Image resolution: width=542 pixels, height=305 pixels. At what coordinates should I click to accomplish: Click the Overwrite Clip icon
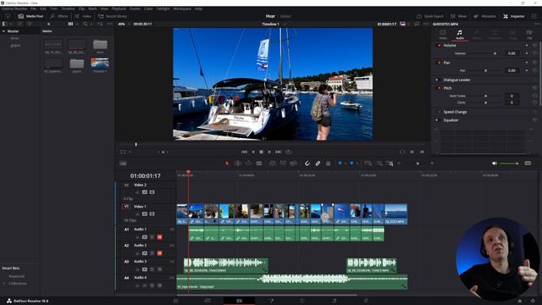click(x=283, y=164)
